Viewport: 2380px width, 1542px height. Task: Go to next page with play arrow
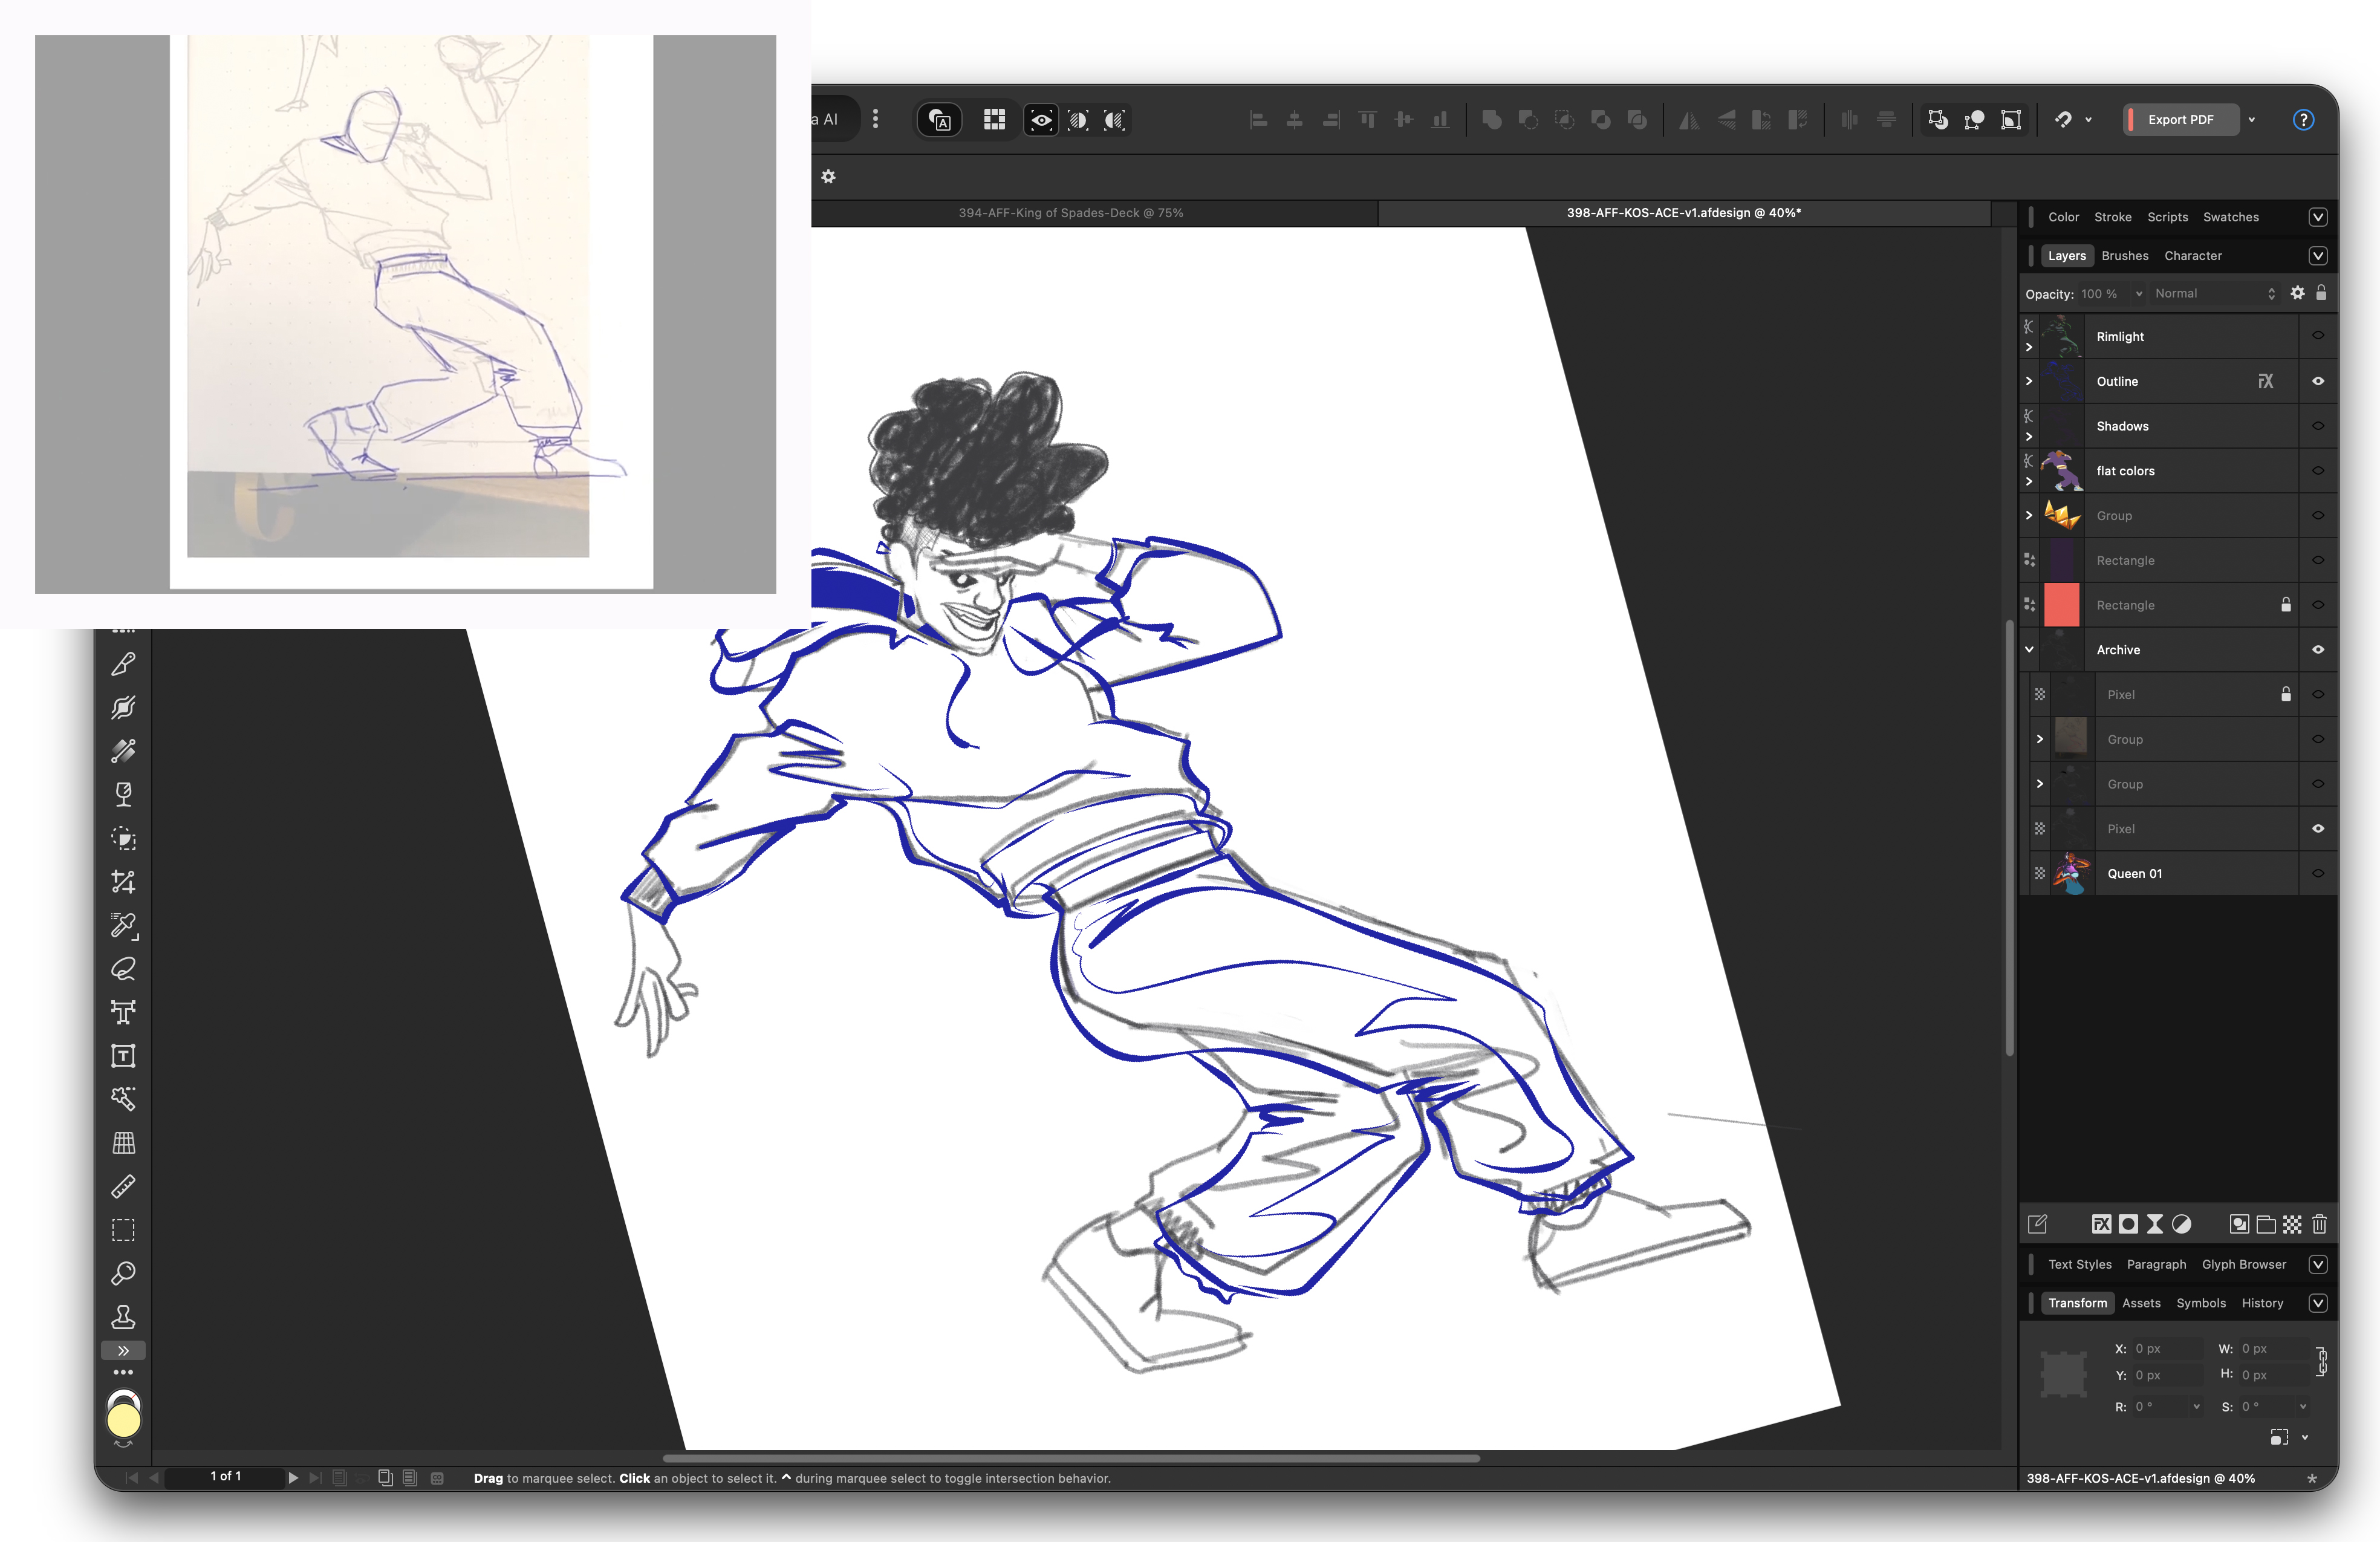point(293,1477)
